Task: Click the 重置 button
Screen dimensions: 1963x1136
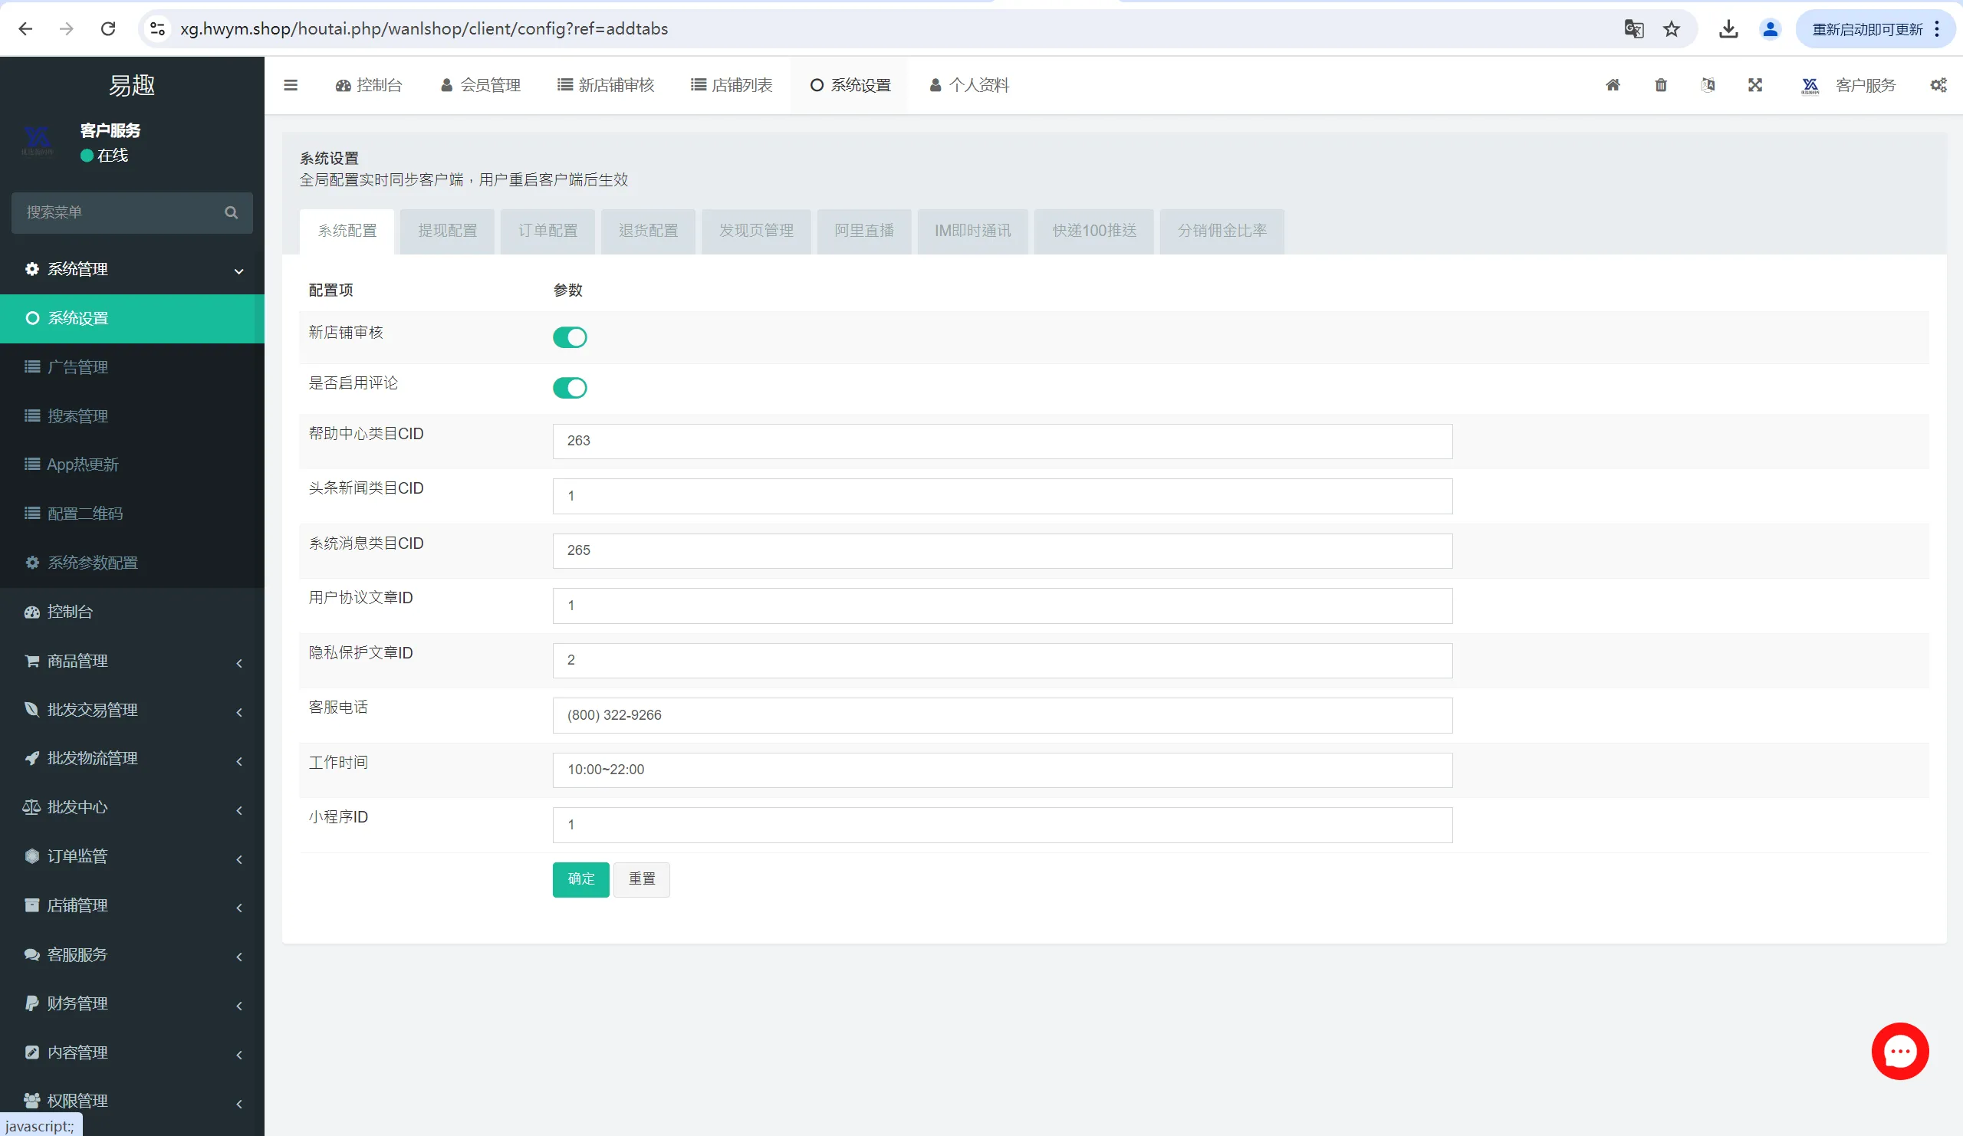Action: tap(641, 879)
